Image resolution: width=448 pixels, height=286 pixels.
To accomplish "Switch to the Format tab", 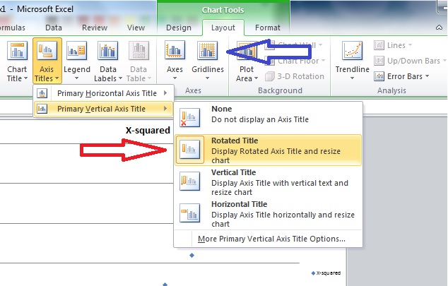I will pos(267,28).
